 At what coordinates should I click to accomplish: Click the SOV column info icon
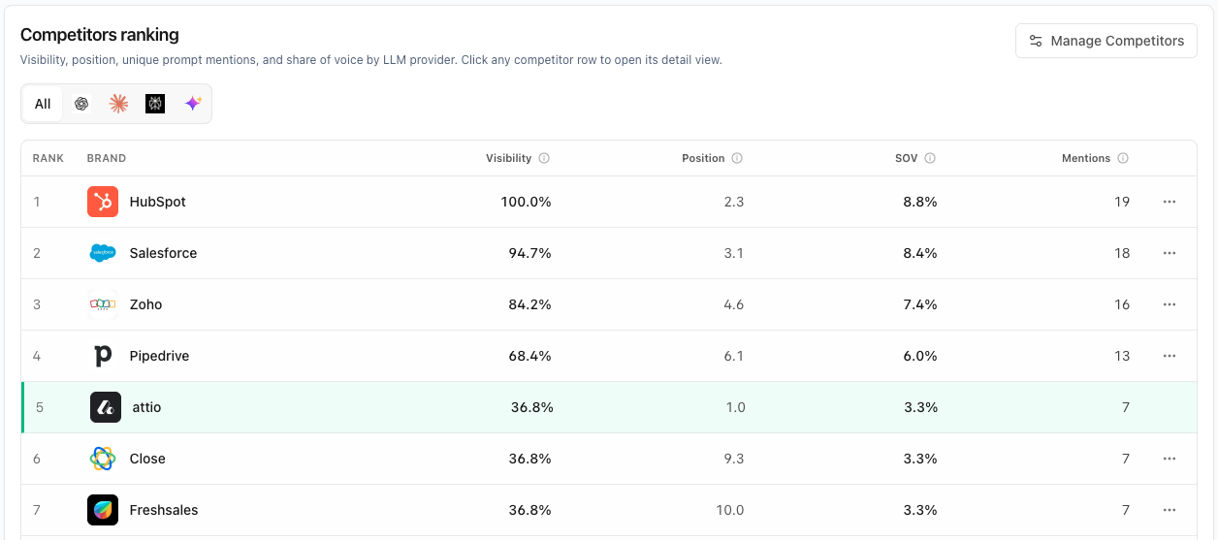[930, 158]
